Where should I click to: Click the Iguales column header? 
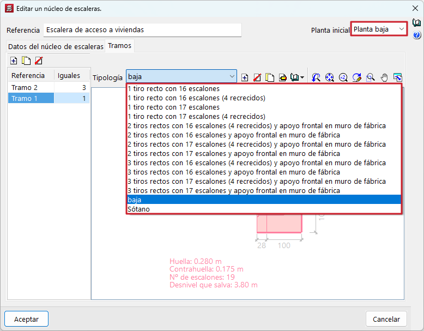click(x=72, y=75)
